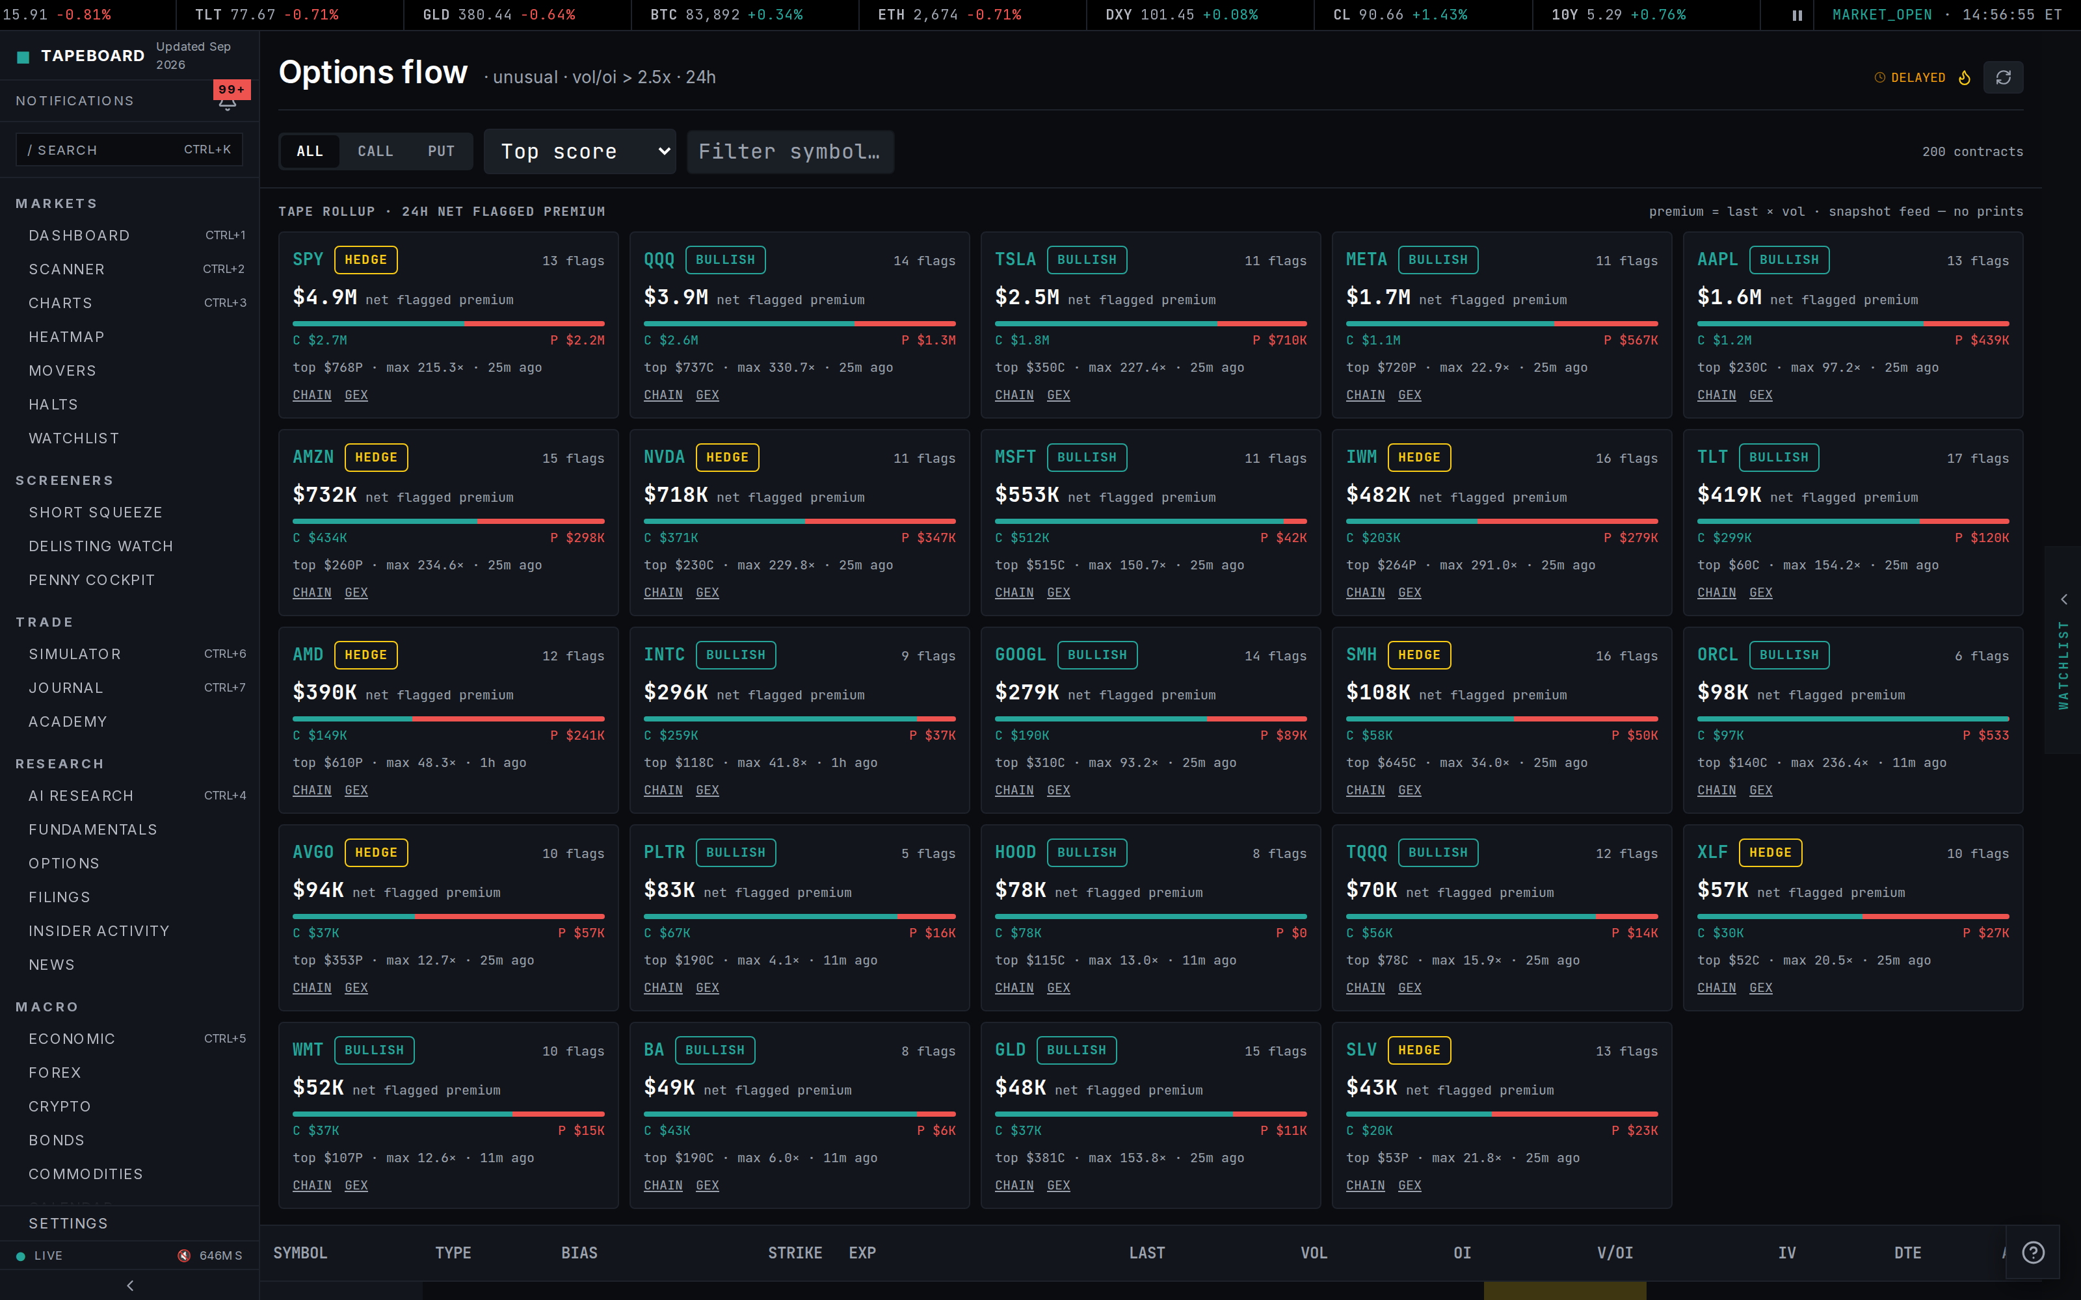Collapse the left sidebar with the chevron
Screen dimensions: 2081x1300
(x=130, y=1286)
